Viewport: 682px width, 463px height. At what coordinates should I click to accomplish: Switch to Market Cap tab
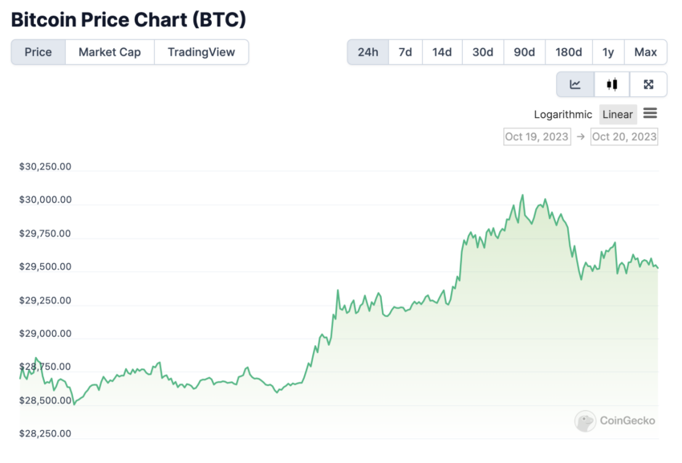(110, 52)
